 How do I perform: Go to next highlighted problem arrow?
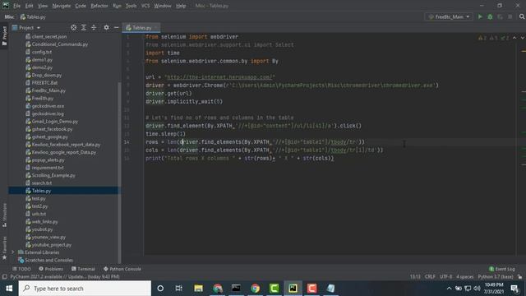(x=523, y=38)
